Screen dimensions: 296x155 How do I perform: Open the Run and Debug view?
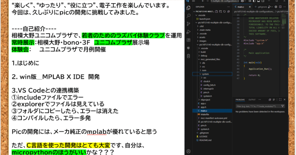188,32
